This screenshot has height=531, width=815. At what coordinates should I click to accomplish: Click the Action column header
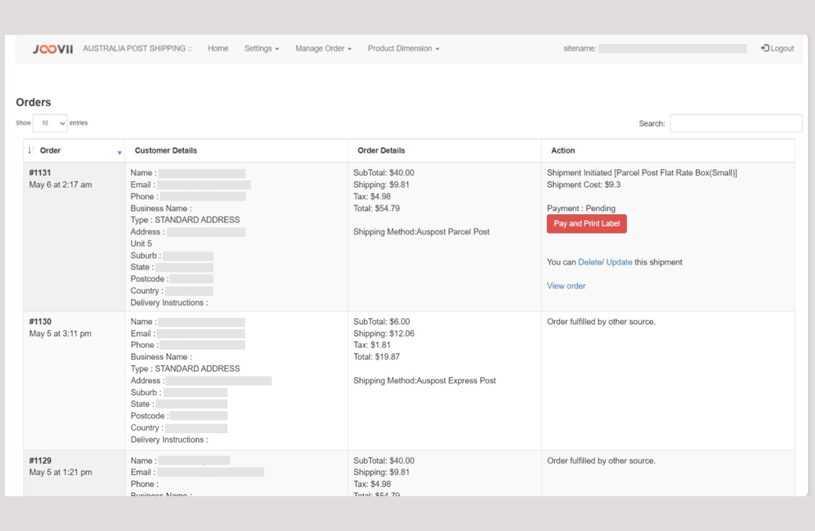click(563, 150)
